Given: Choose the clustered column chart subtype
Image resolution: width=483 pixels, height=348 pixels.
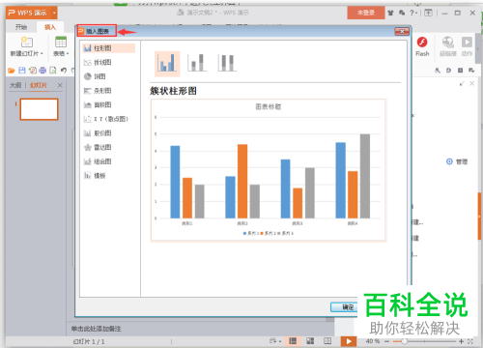Looking at the screenshot, I should point(167,64).
